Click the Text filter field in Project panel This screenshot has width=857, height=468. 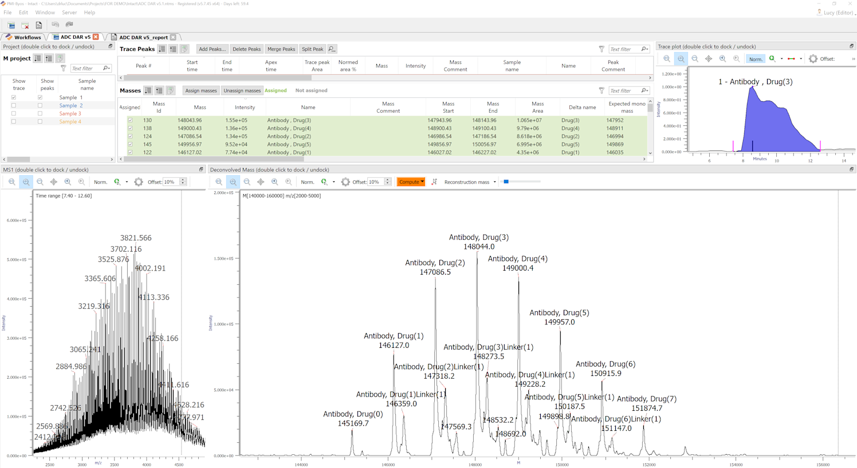click(86, 69)
